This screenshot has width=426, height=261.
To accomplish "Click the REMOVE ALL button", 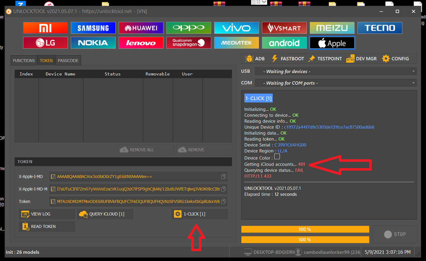I will (146, 150).
